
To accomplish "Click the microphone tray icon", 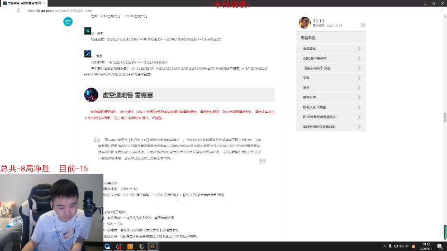I will coord(390,247).
